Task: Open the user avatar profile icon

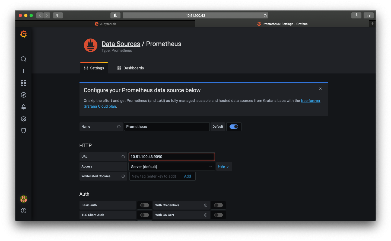Action: click(24, 199)
